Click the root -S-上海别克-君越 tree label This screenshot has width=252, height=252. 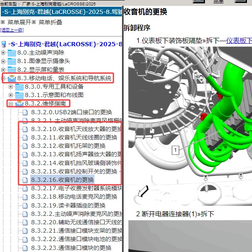pyautogui.click(x=65, y=44)
